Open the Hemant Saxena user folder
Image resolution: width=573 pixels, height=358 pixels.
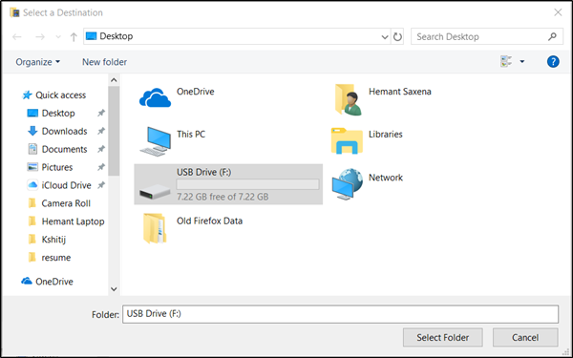(x=348, y=99)
